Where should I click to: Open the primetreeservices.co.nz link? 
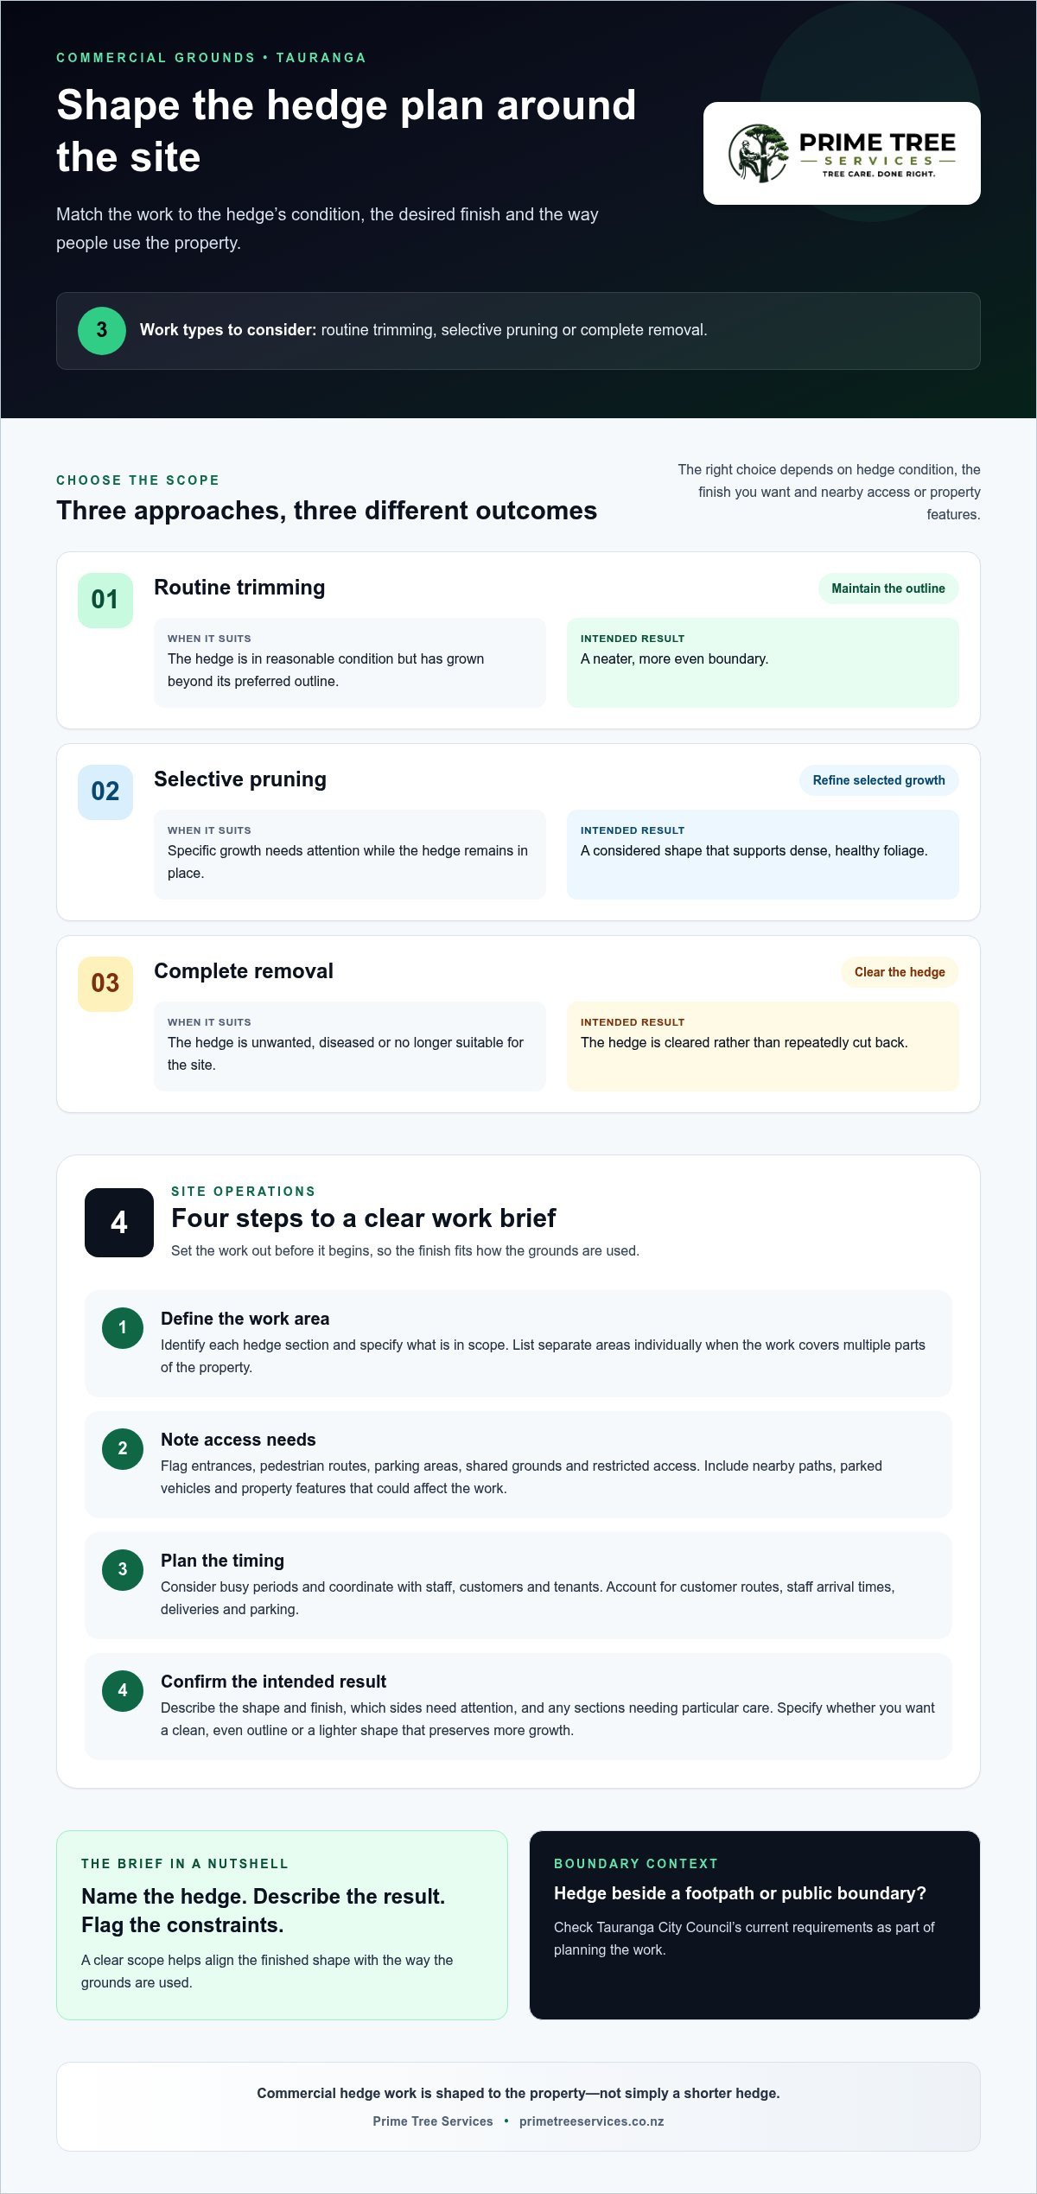(592, 2121)
